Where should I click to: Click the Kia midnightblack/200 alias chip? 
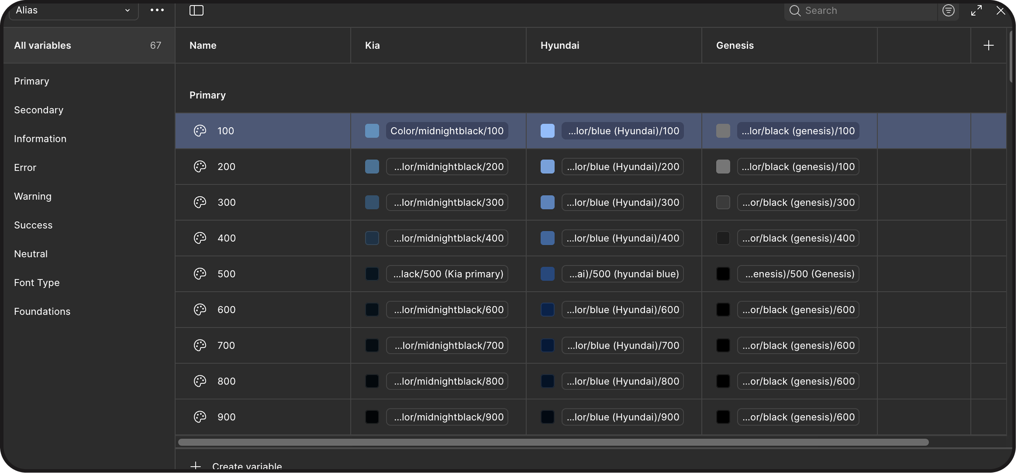pyautogui.click(x=447, y=166)
